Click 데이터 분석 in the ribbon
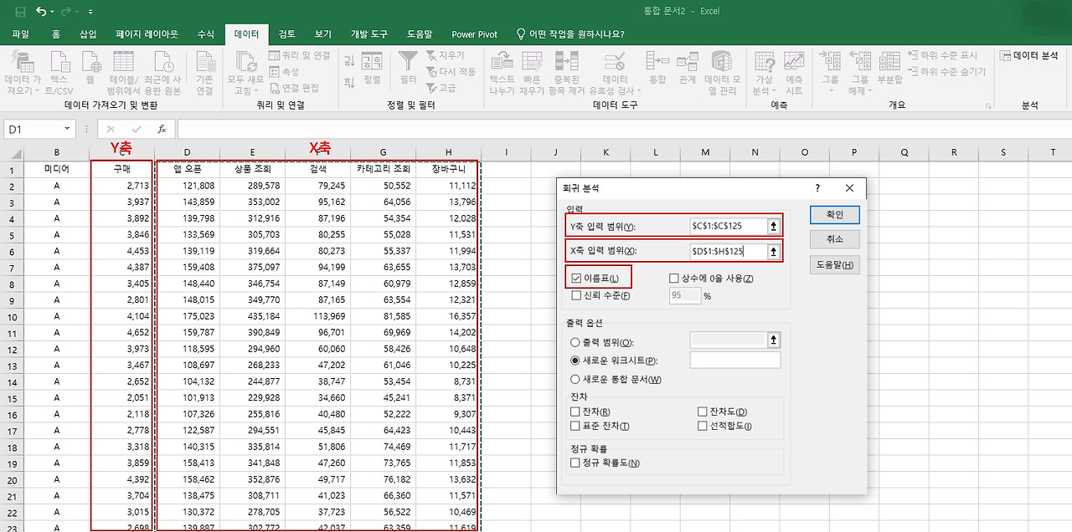 pos(1029,56)
